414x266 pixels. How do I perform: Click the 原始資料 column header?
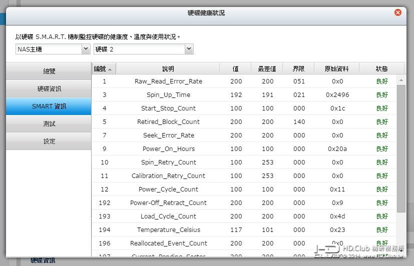pyautogui.click(x=336, y=69)
